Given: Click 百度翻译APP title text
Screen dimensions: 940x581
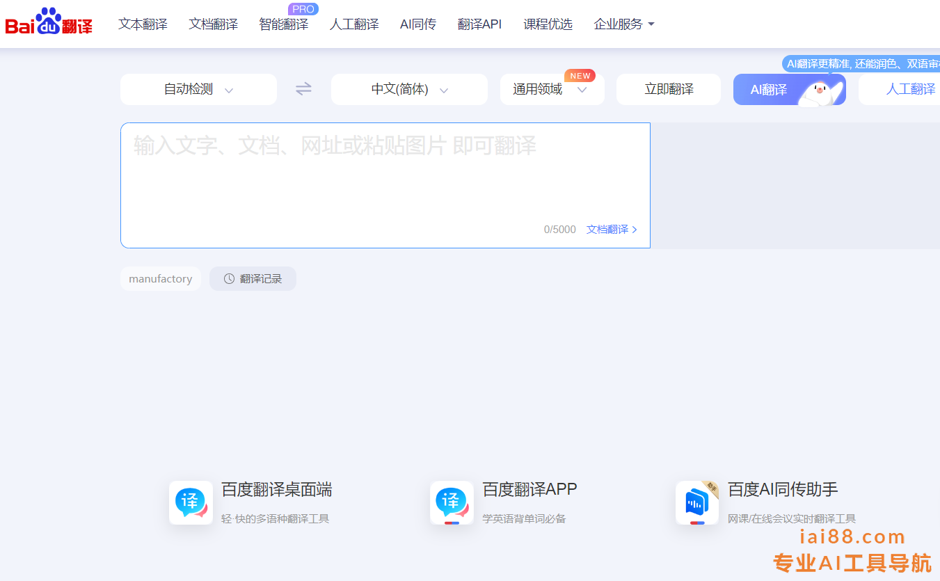Looking at the screenshot, I should (x=529, y=489).
